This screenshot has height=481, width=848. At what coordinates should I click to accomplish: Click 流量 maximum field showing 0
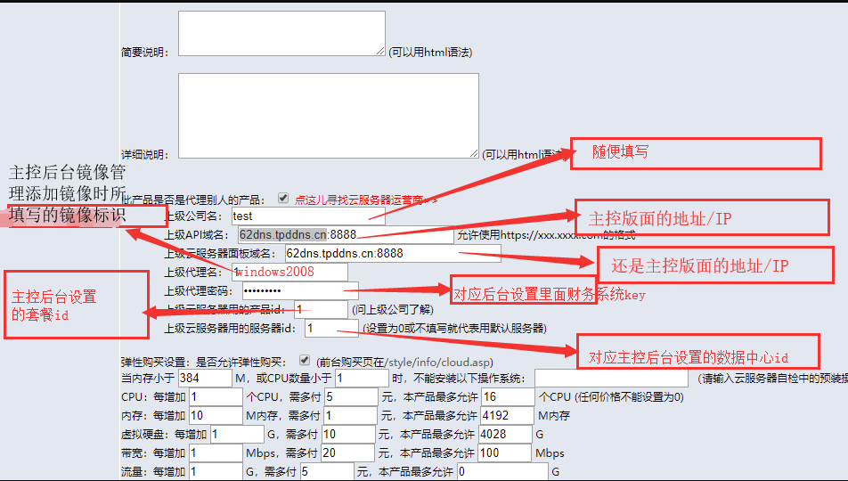(502, 471)
